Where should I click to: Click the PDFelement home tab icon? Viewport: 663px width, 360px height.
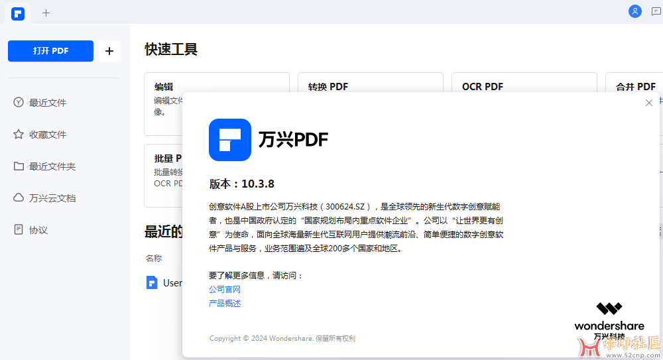tap(18, 14)
